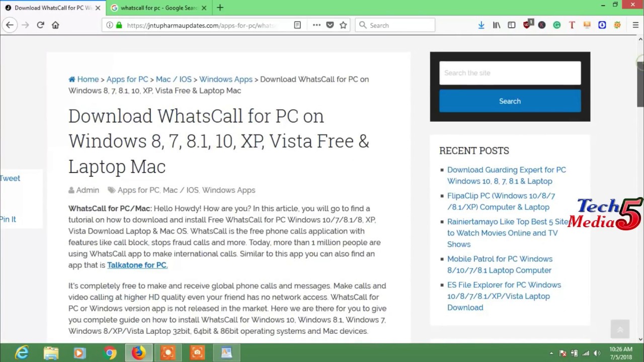The image size is (644, 362).
Task: Open uBlock Origin extension popup
Action: pyautogui.click(x=527, y=25)
